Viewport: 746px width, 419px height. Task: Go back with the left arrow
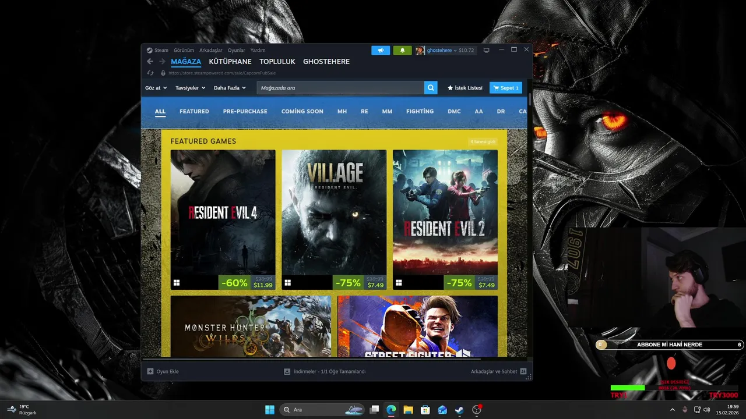tap(150, 62)
